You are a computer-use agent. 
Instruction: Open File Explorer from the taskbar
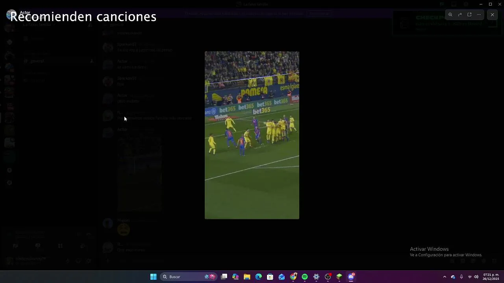coord(247,277)
